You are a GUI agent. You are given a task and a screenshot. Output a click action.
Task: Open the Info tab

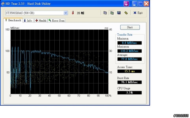[28, 20]
